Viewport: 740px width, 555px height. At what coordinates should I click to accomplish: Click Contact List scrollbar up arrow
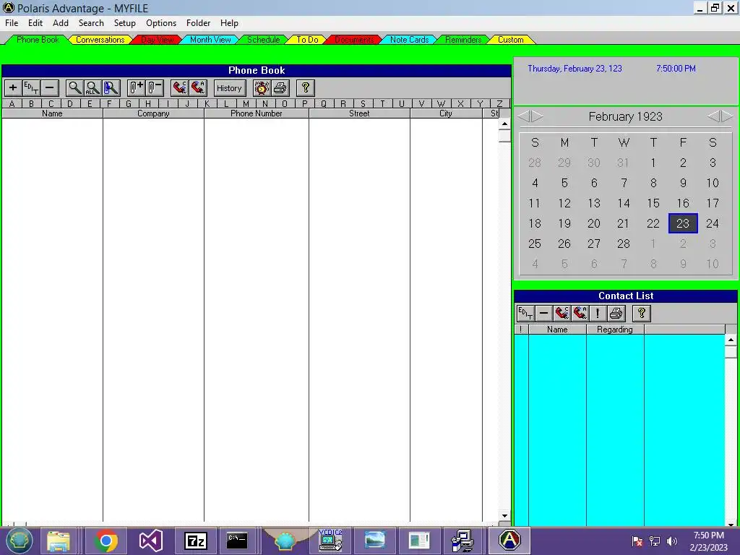731,340
